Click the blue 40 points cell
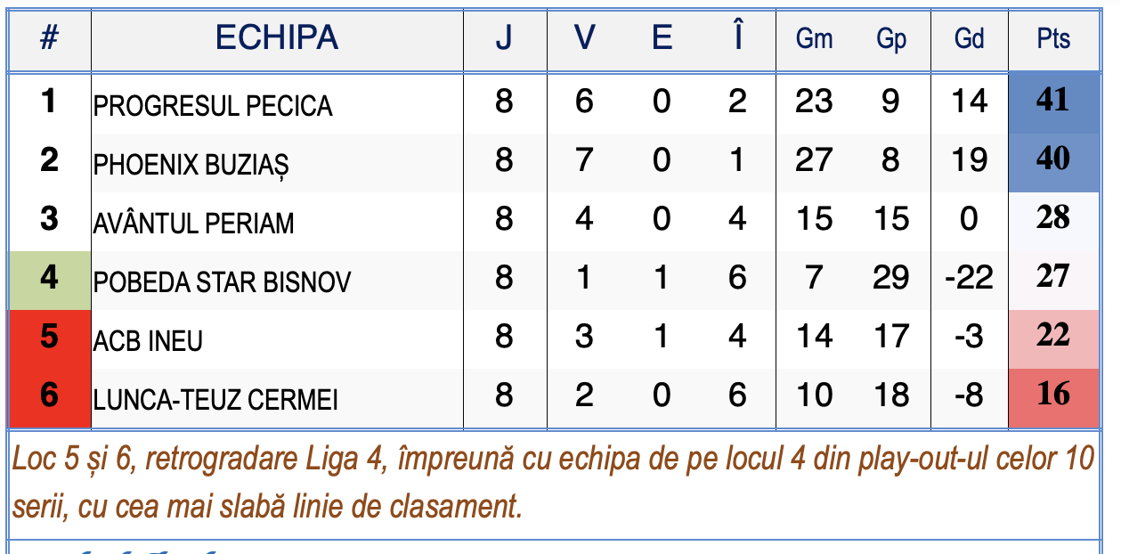The width and height of the screenshot is (1121, 554). [x=1053, y=162]
